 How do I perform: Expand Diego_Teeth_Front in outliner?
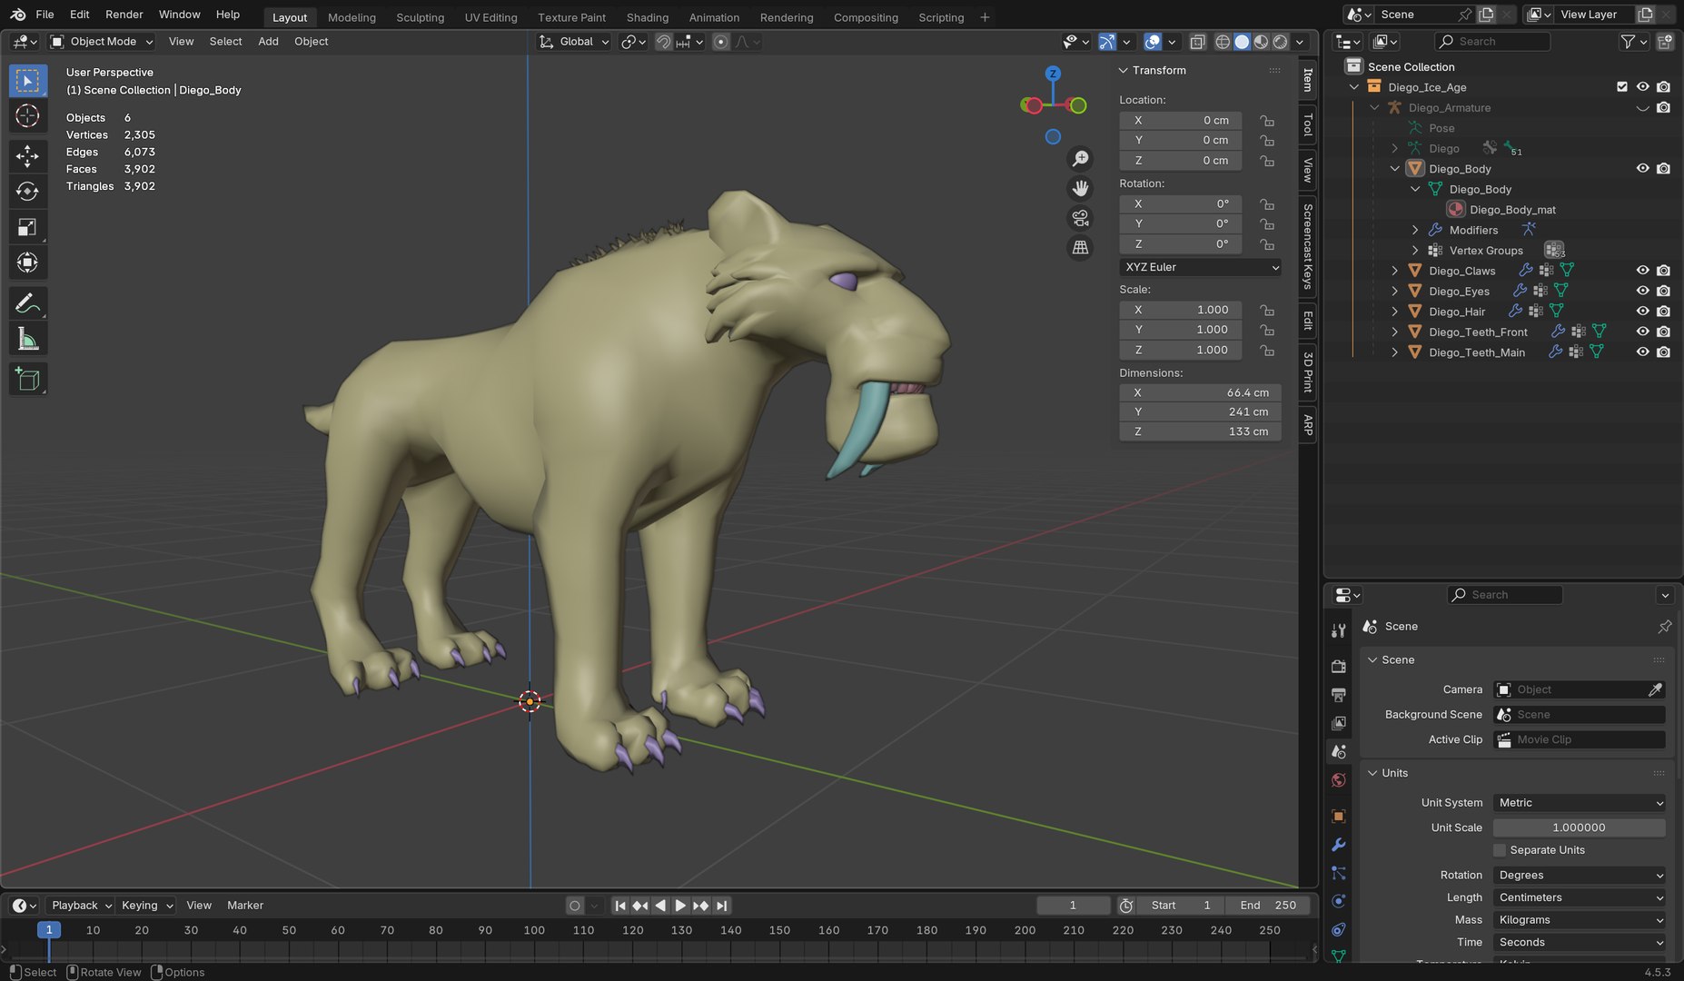click(x=1395, y=332)
